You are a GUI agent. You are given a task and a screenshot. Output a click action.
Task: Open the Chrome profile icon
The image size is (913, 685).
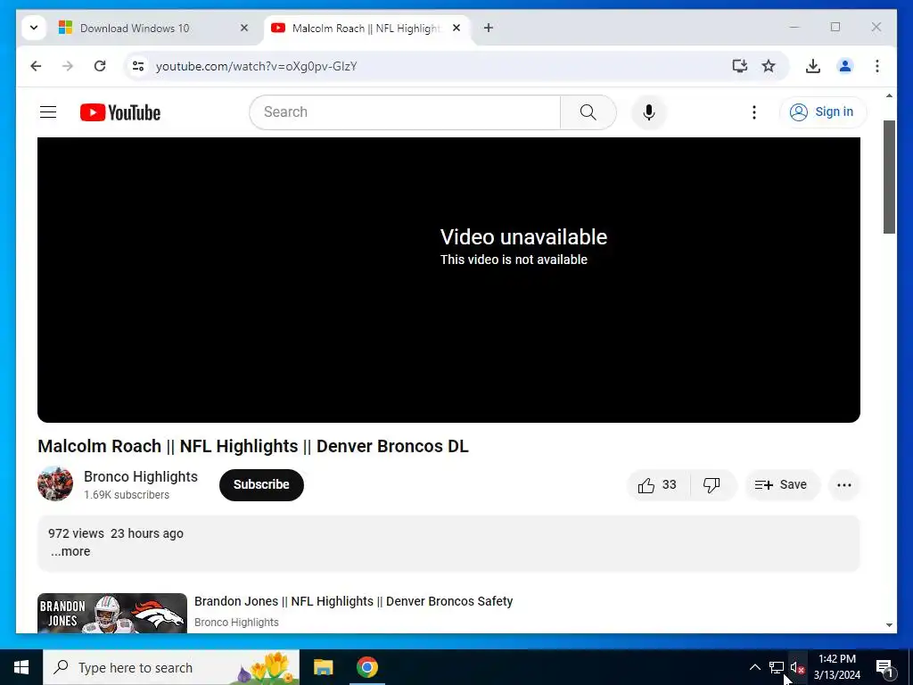click(845, 66)
